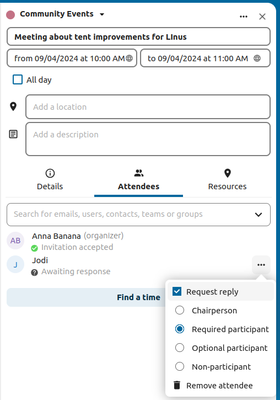
Task: Click the timezone globe in end date field
Action: (257, 58)
